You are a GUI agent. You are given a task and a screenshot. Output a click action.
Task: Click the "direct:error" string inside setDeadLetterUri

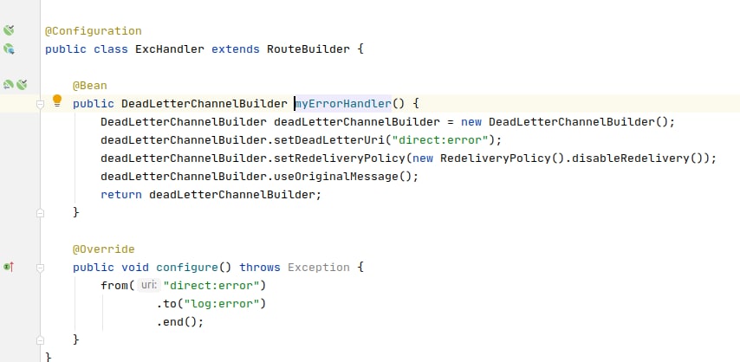point(440,140)
